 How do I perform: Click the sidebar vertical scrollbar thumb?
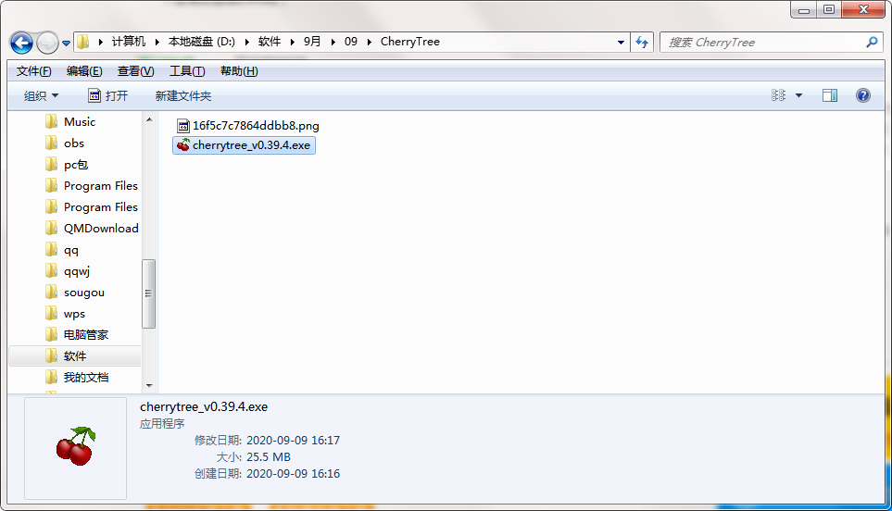click(x=148, y=293)
